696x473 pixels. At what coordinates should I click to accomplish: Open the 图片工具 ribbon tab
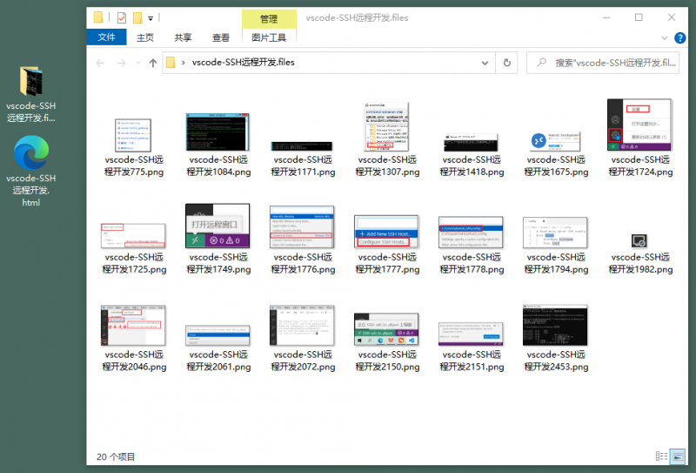pos(268,37)
